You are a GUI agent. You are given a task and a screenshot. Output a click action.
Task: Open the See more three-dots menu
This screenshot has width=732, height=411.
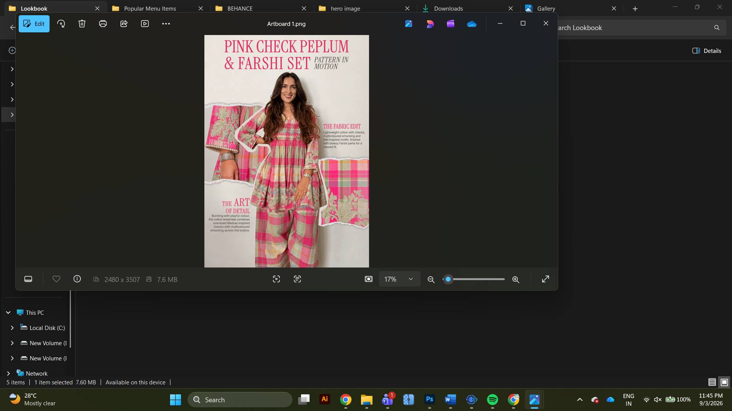point(166,24)
